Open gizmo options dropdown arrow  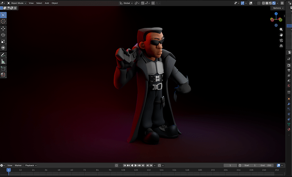(x=246, y=3)
